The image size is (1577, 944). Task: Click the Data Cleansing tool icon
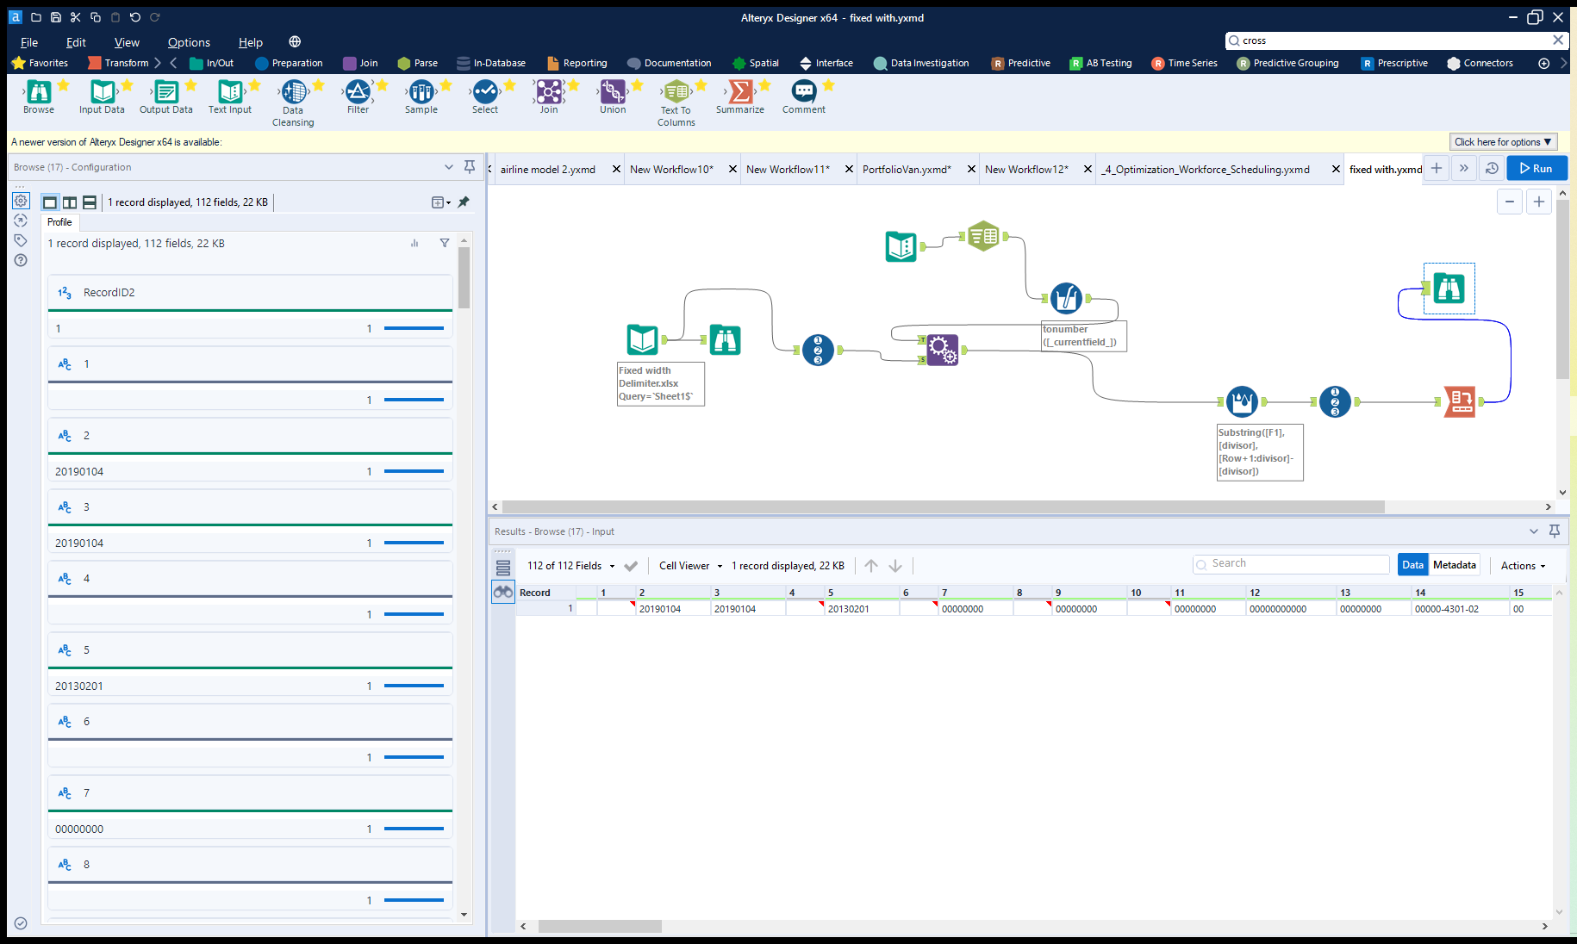(293, 92)
